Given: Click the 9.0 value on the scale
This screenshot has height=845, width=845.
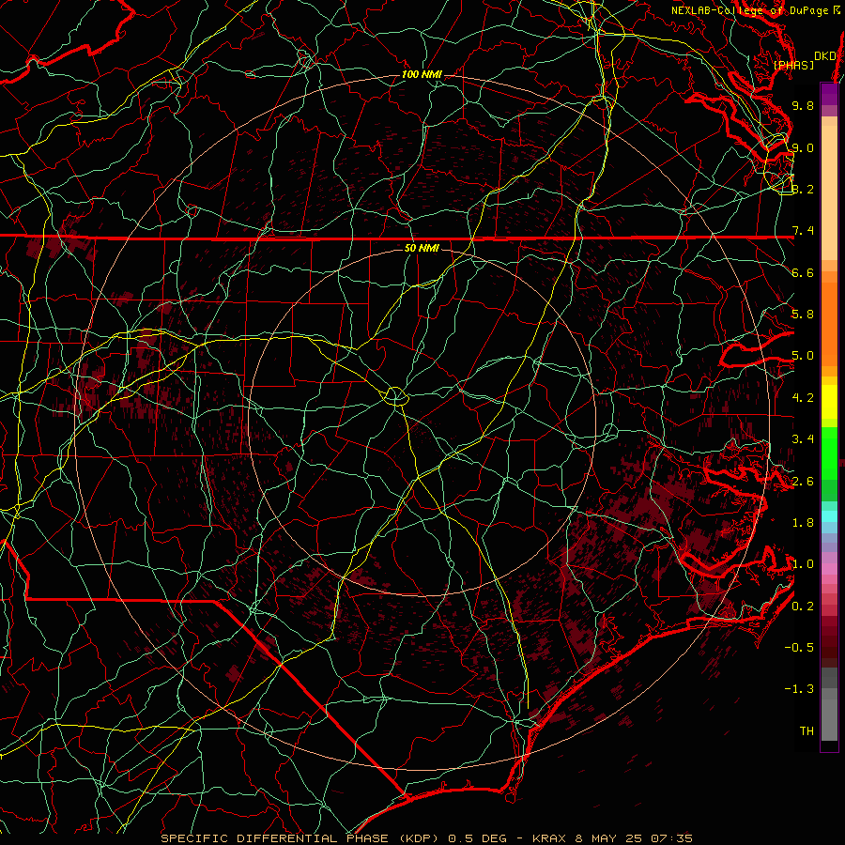Looking at the screenshot, I should 803,147.
